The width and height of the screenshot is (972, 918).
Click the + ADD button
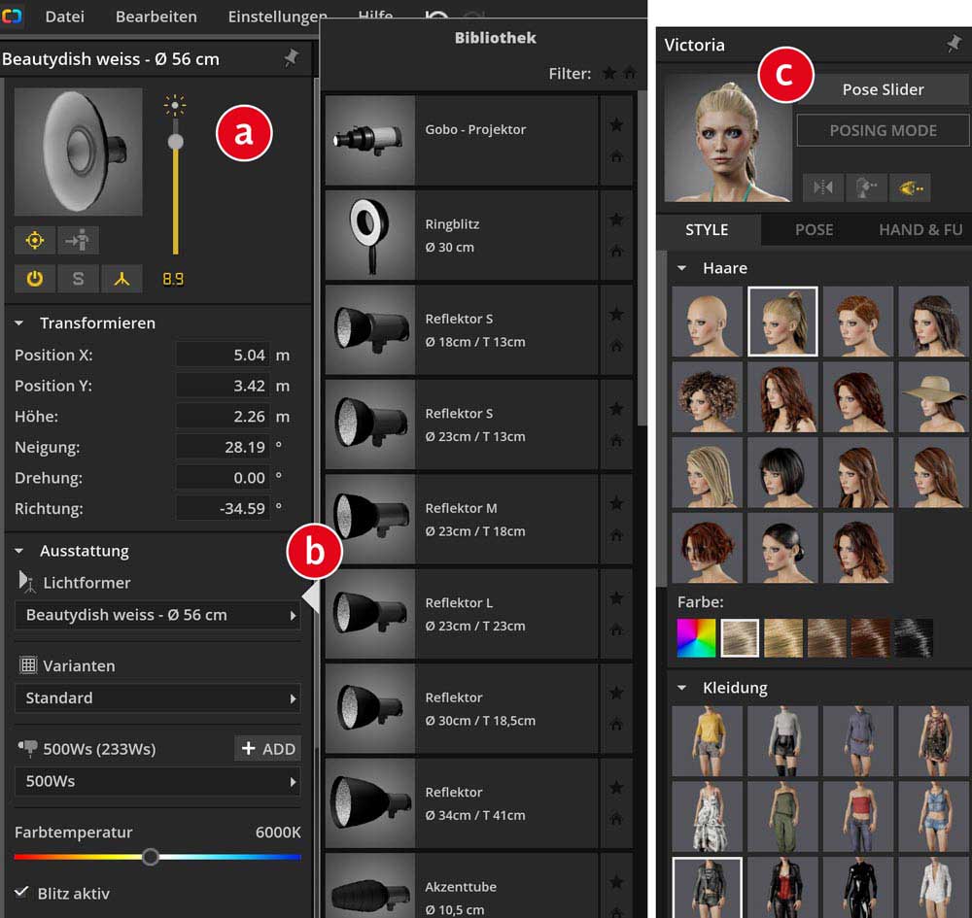(x=268, y=749)
